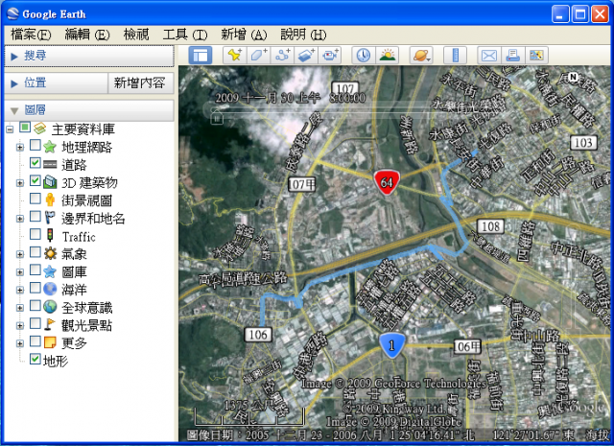614x446 pixels.
Task: Click the Print icon in toolbar
Action: click(x=512, y=56)
